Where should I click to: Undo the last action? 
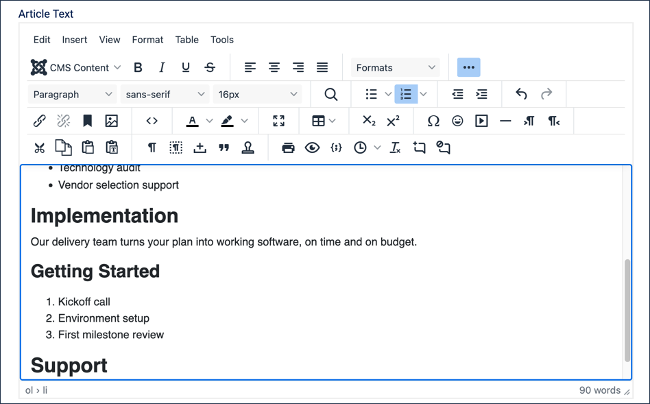click(x=522, y=94)
